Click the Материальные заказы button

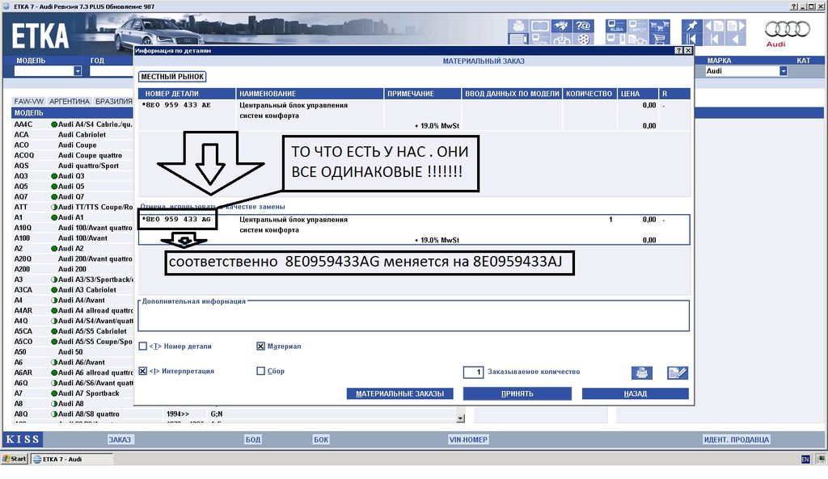coord(399,394)
